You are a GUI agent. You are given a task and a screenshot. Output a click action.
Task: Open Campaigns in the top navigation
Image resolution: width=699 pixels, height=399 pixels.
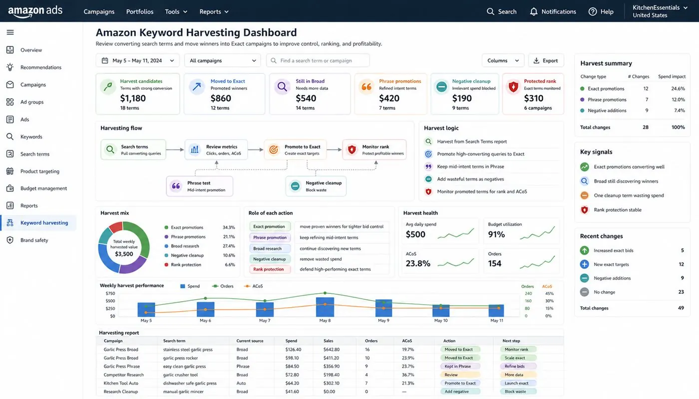click(99, 11)
